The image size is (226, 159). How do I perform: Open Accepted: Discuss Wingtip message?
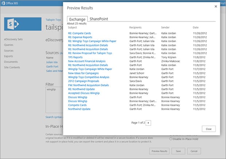point(84,93)
